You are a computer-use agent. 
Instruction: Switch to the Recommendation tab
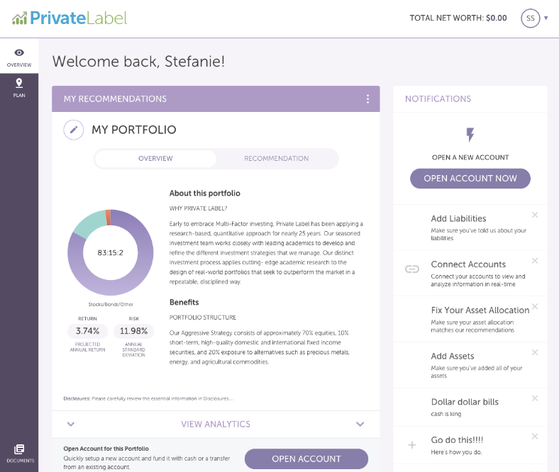276,159
